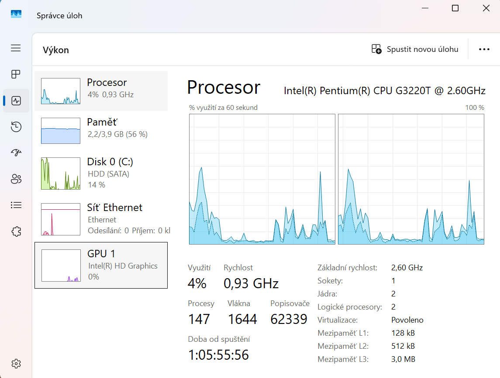
Task: Click the Virtualizace Povoleno value
Action: [x=407, y=320]
